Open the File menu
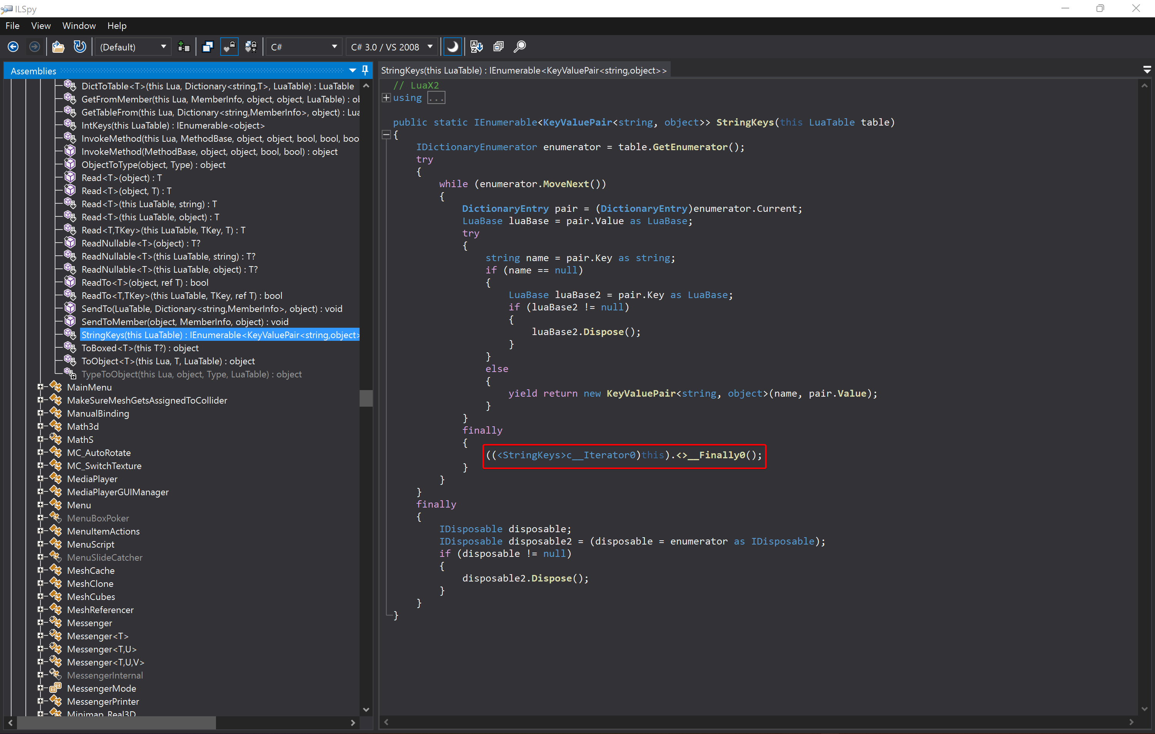The image size is (1155, 734). tap(12, 26)
